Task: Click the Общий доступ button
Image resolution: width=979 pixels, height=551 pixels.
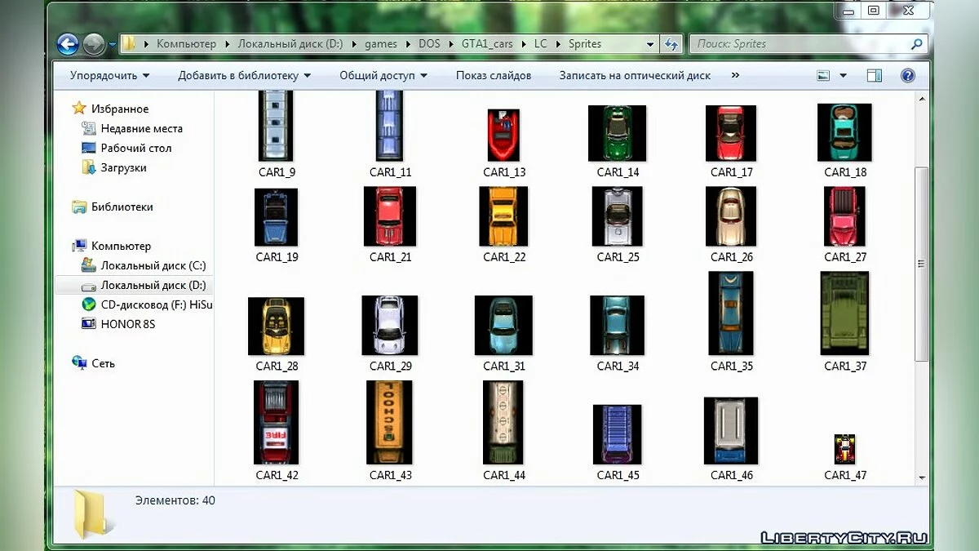Action: (383, 74)
